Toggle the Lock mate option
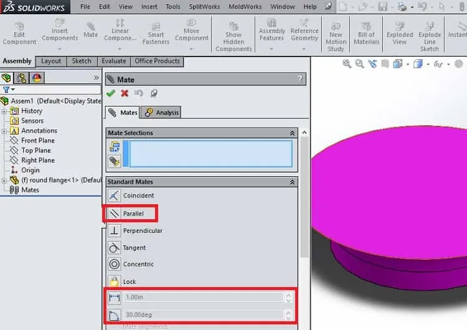Screen dimensions: 467x330 122,281
